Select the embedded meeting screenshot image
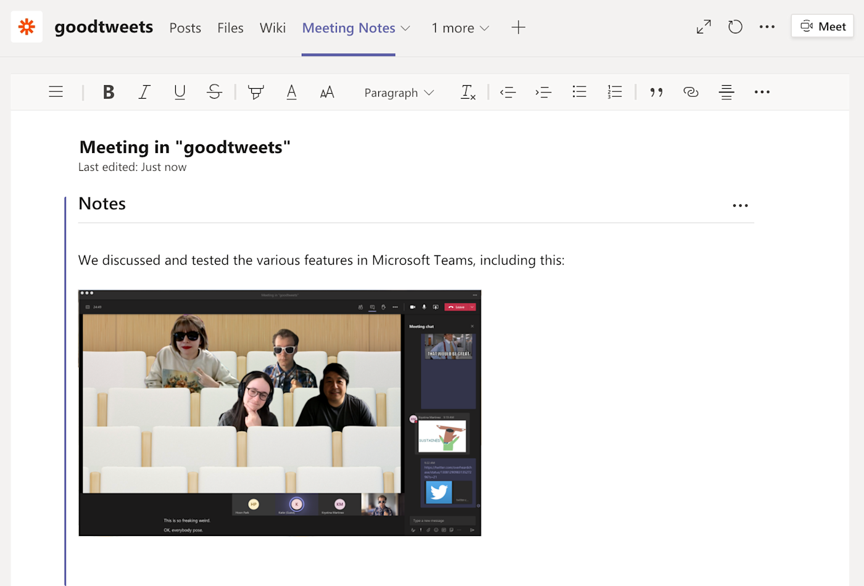 pyautogui.click(x=280, y=413)
